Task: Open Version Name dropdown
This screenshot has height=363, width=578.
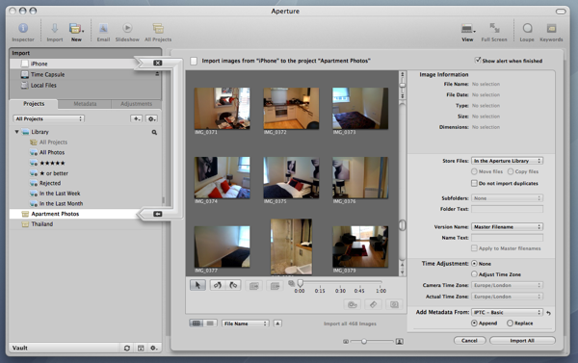Action: coord(508,226)
